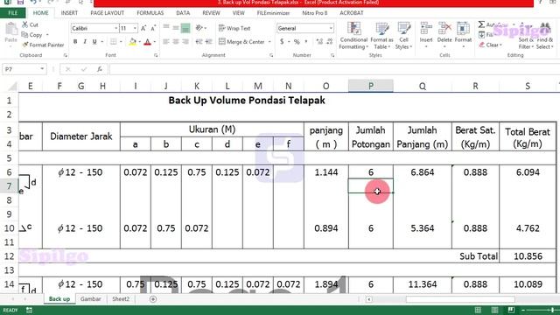Click the horizontal scrollbar thumb
560x315 pixels.
[460, 299]
